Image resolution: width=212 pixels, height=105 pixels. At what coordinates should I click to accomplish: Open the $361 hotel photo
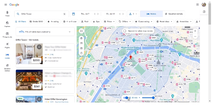pyautogui.click(x=29, y=80)
